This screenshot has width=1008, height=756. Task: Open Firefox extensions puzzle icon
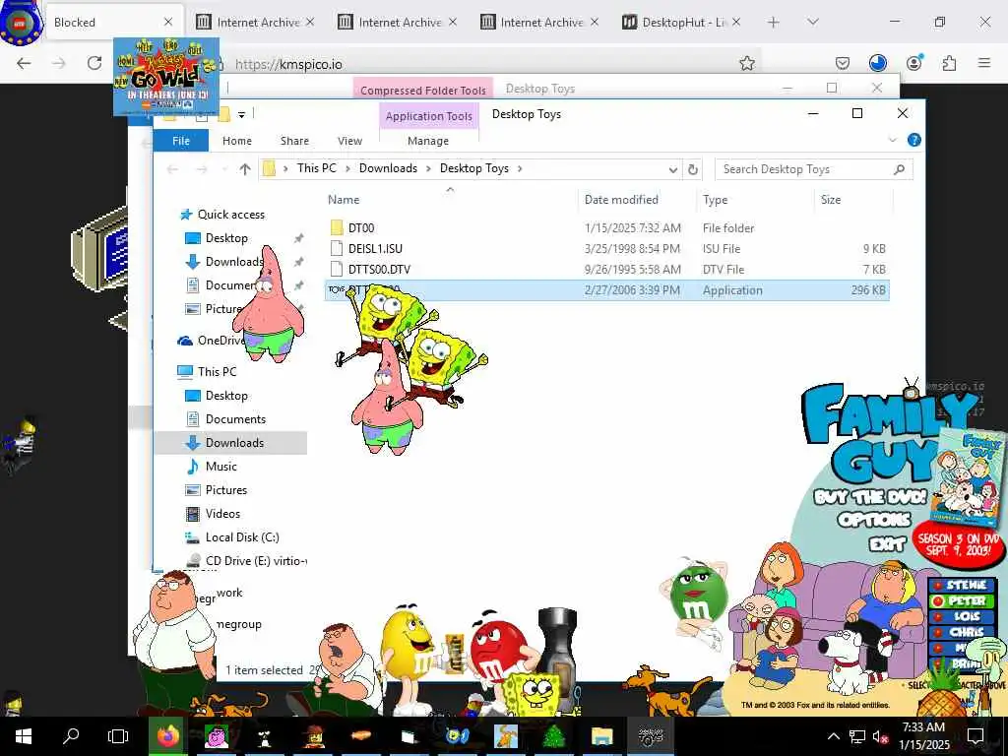click(x=949, y=63)
